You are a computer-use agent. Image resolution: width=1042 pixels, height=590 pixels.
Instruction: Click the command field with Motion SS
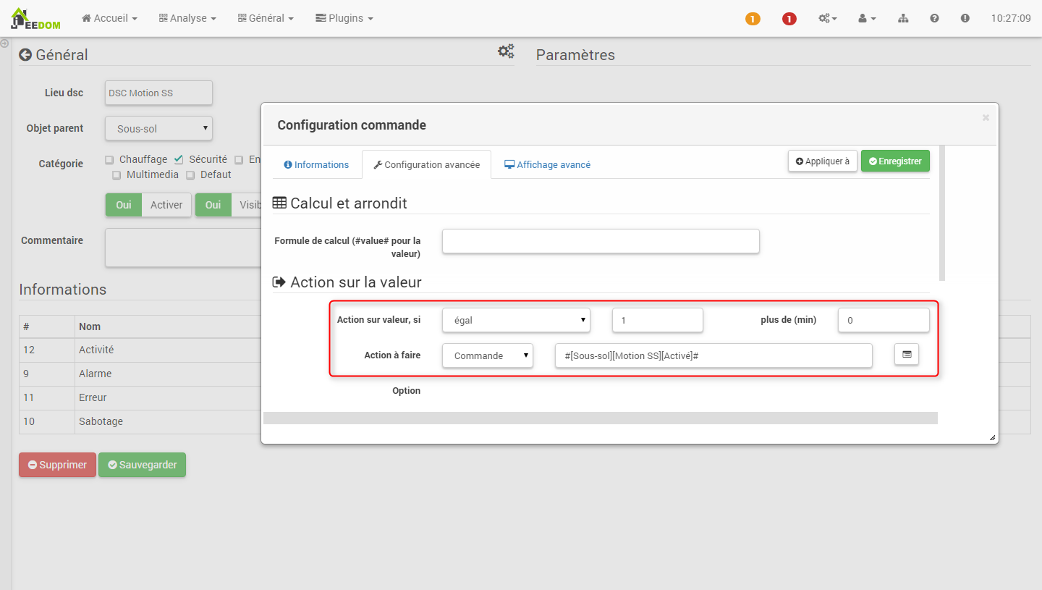click(x=713, y=355)
